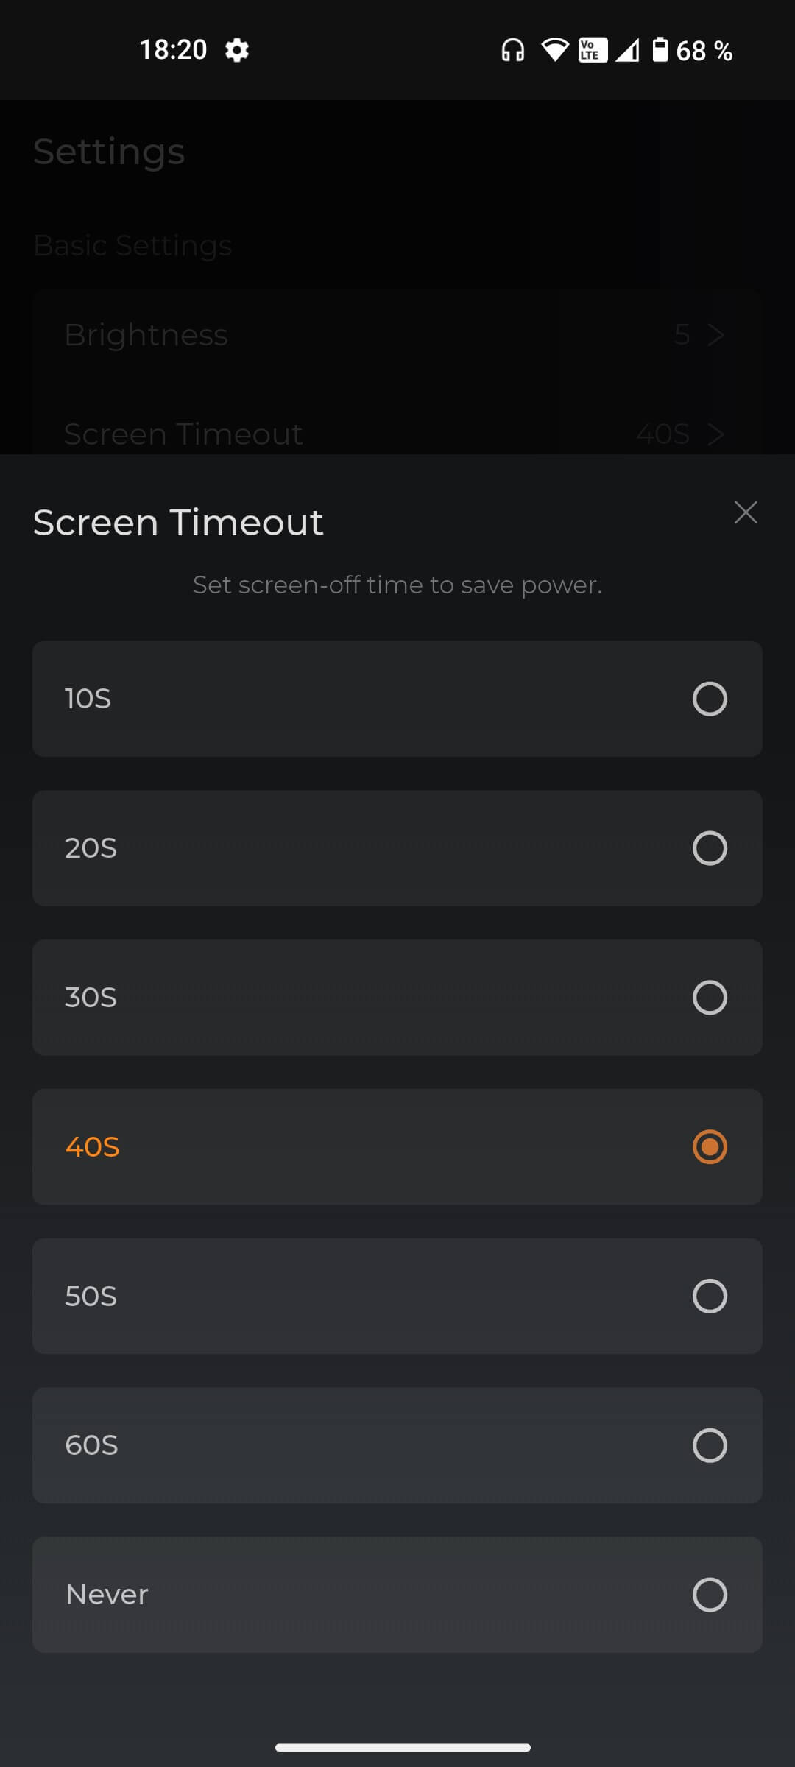Choose the 60S radio button
The image size is (795, 1767).
click(710, 1445)
